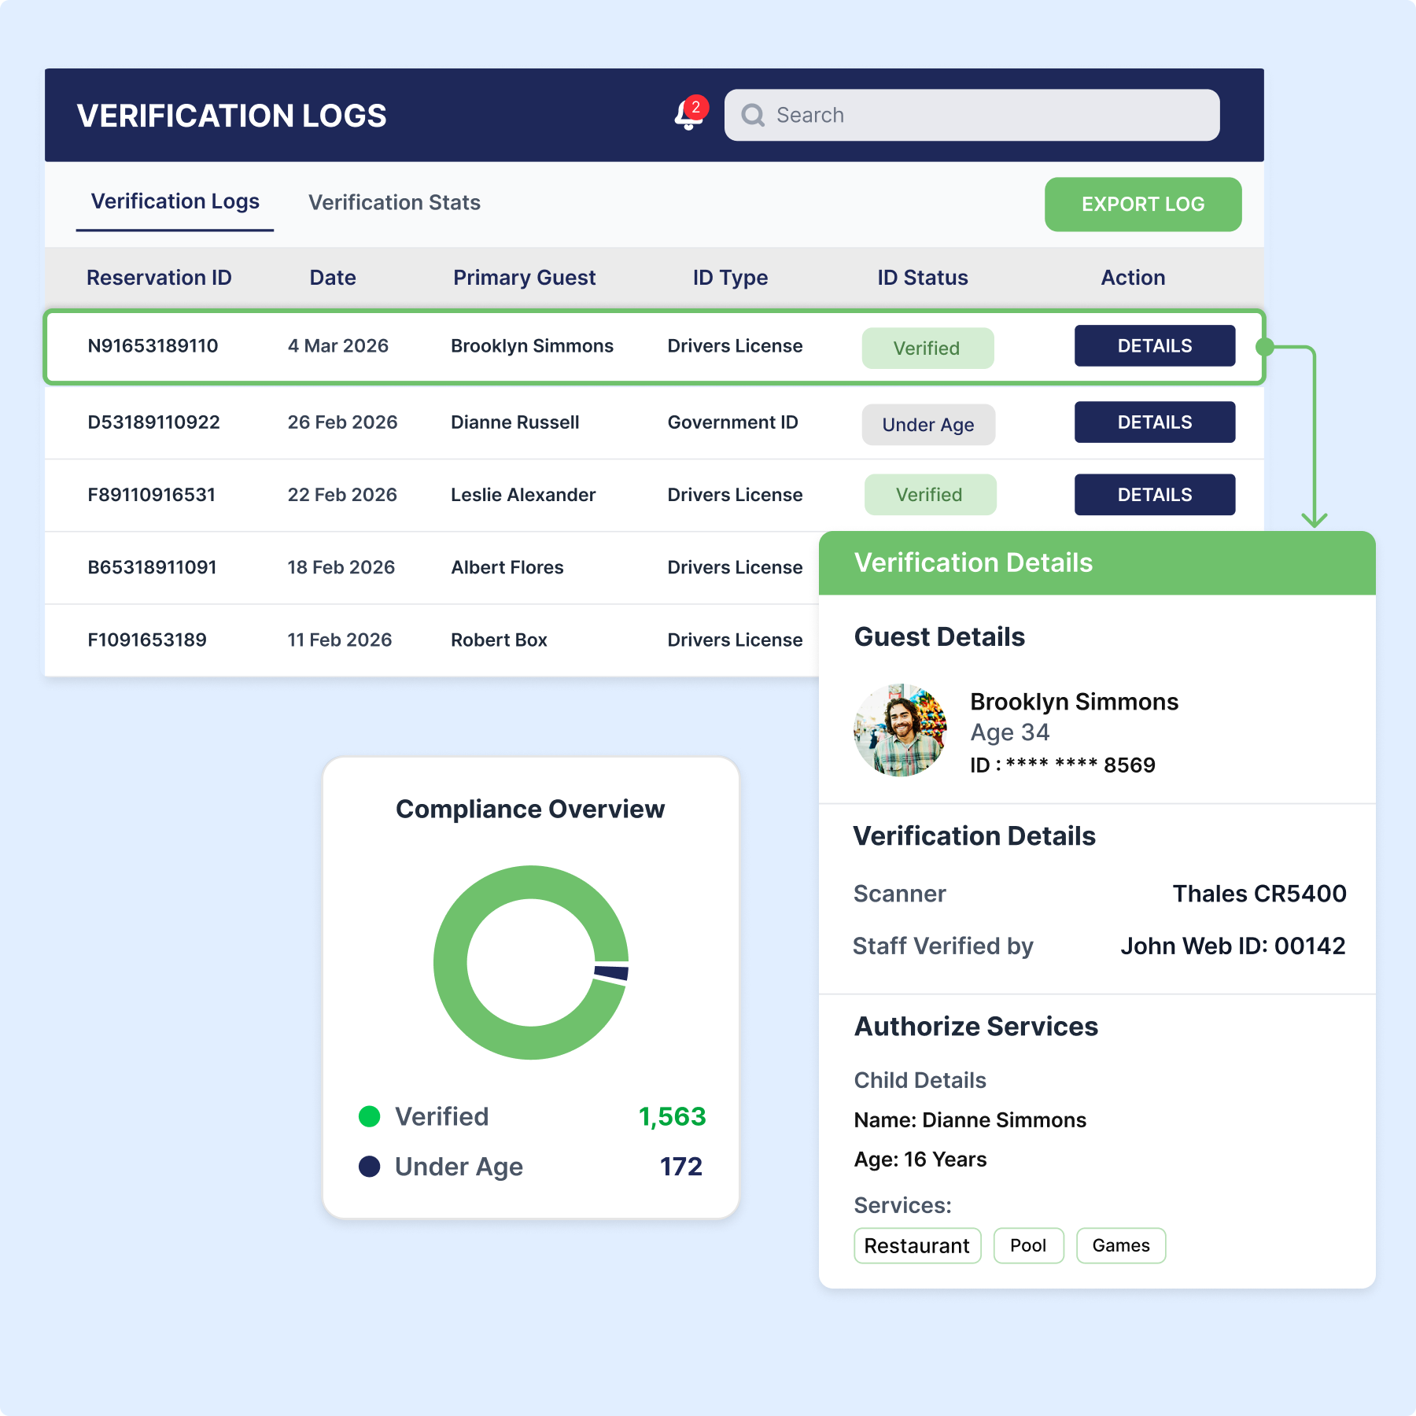Sort by the Reservation ID column header
Image resolution: width=1416 pixels, height=1416 pixels.
pos(159,277)
